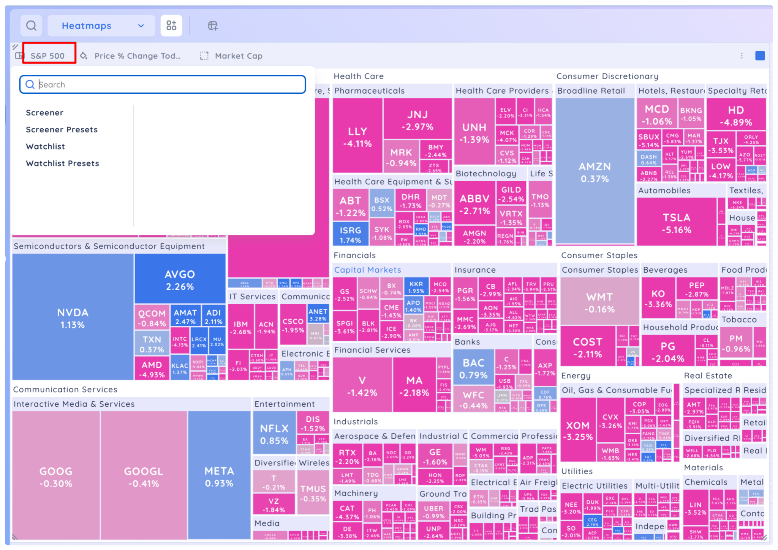The height and width of the screenshot is (550, 778).
Task: Click the blue color square near the options menu
Action: [x=760, y=55]
